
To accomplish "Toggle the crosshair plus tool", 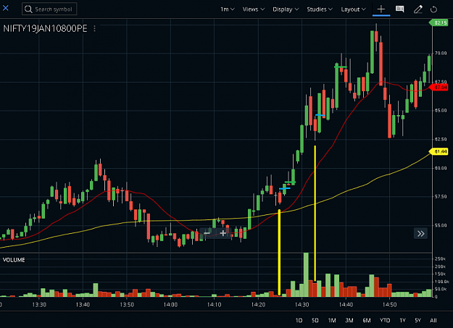I will tap(381, 9).
